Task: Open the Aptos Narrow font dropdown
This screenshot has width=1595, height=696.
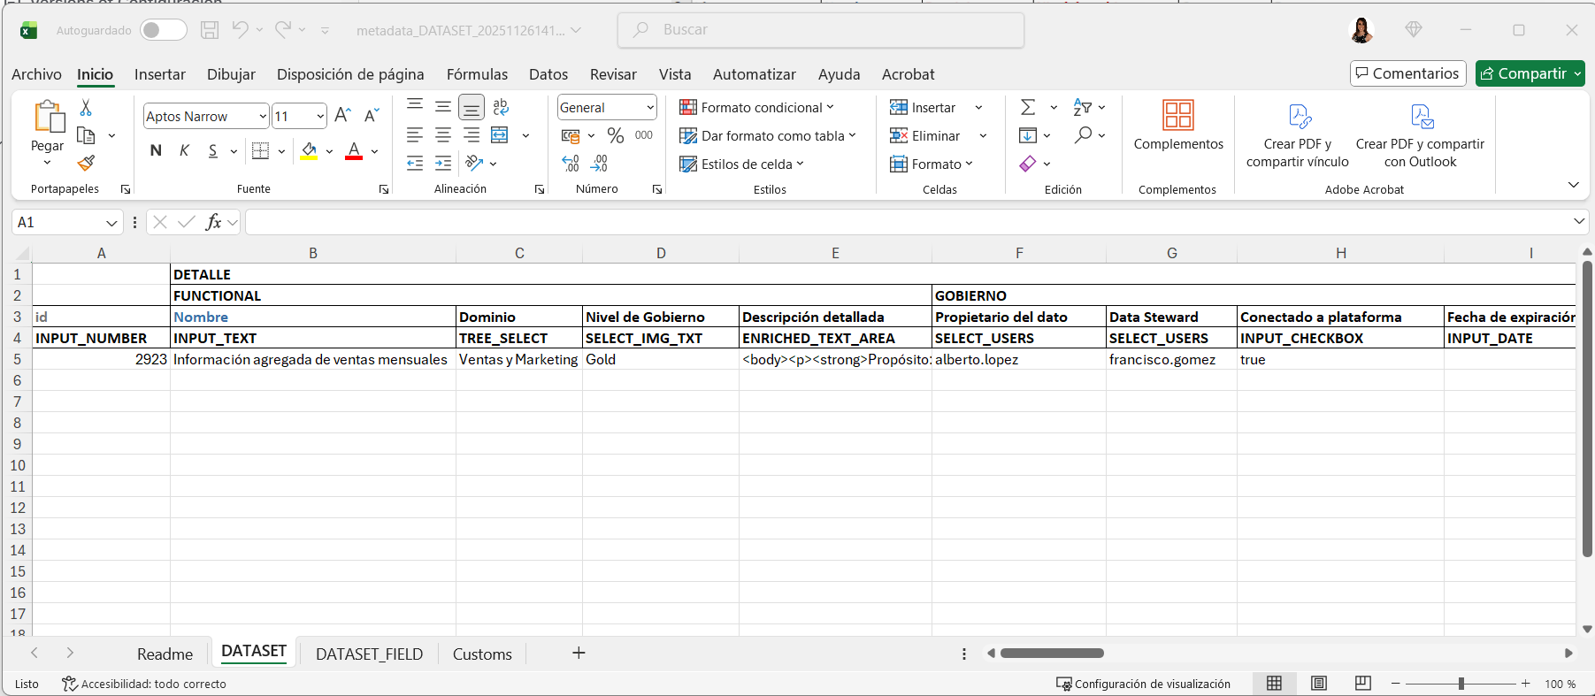Action: 263,117
